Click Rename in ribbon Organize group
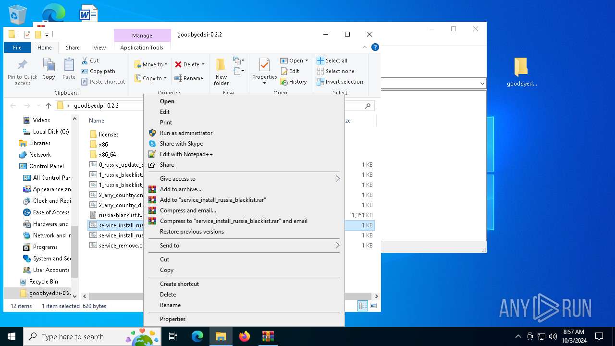 click(189, 78)
